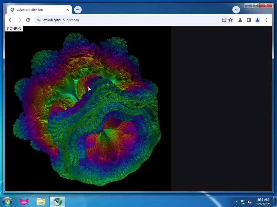The width and height of the screenshot is (277, 207).
Task: Click the CONFIG button
Action: tap(14, 29)
